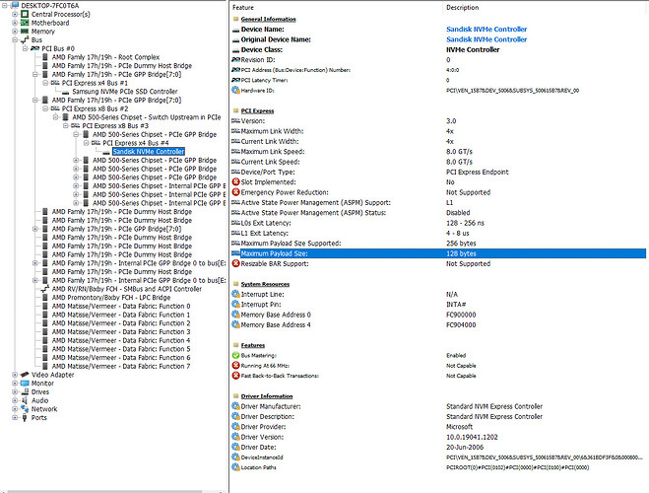Select the L1 Exit Latency row
This screenshot has height=493, width=649.
coord(438,233)
